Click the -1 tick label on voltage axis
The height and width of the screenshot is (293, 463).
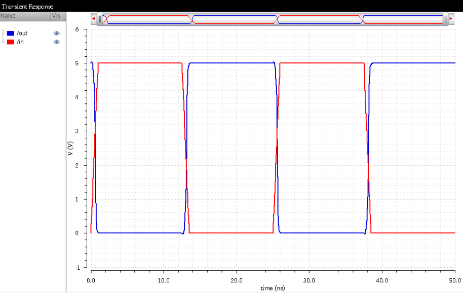76,267
